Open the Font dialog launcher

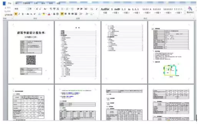[x=58, y=19]
